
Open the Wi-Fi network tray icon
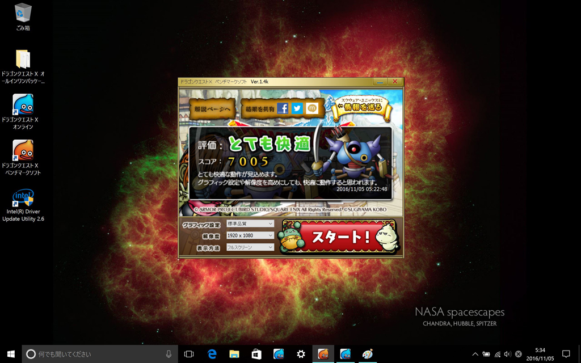tap(497, 354)
